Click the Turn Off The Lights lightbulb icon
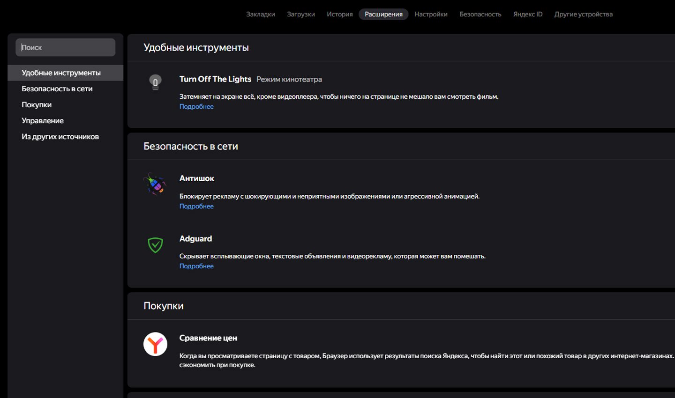The width and height of the screenshot is (675, 398). click(155, 82)
